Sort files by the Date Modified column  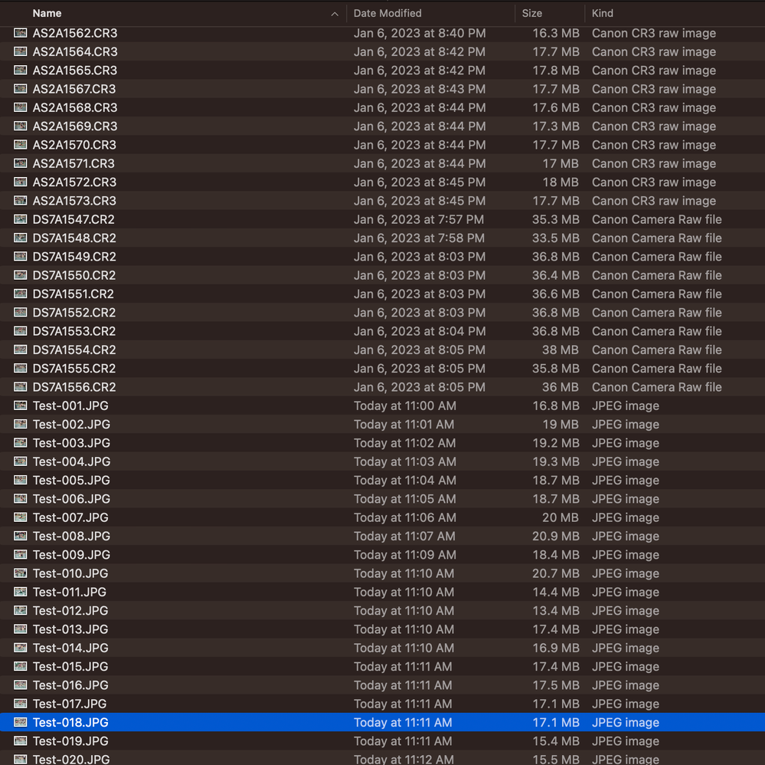(x=387, y=13)
